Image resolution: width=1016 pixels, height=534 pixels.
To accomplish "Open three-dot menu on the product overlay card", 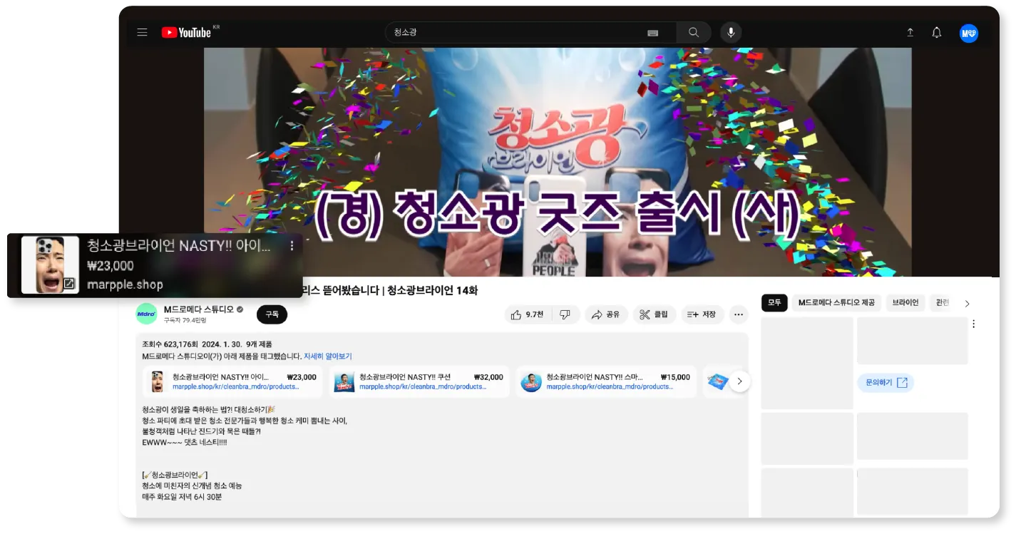I will coord(292,246).
